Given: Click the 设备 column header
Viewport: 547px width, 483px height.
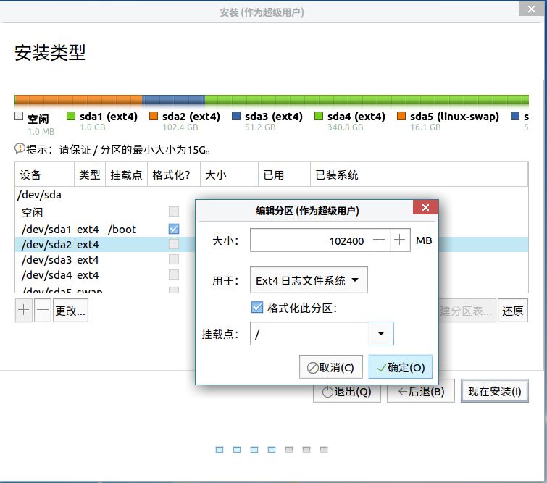Looking at the screenshot, I should pyautogui.click(x=45, y=175).
